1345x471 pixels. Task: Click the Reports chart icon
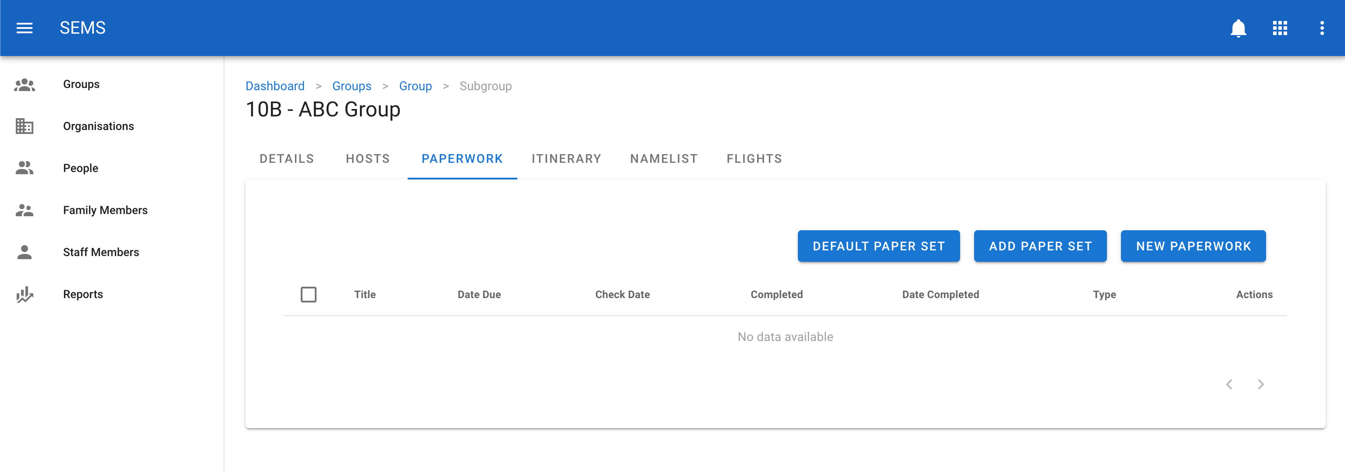pyautogui.click(x=25, y=294)
